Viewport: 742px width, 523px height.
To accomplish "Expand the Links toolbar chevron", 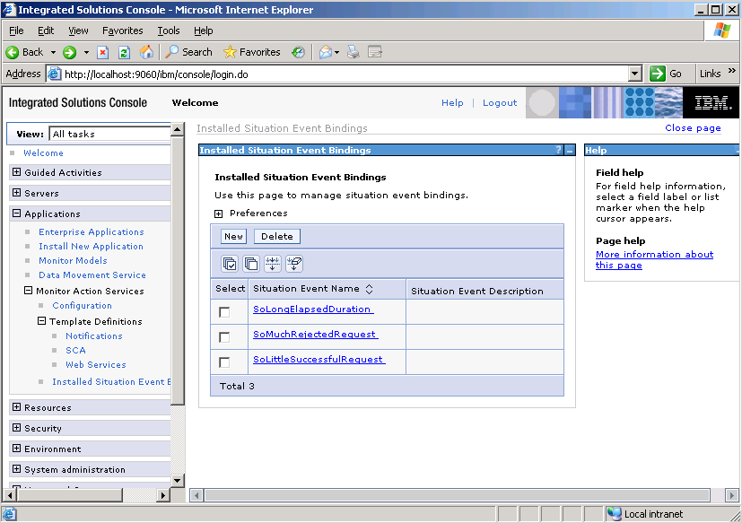I will click(x=732, y=71).
